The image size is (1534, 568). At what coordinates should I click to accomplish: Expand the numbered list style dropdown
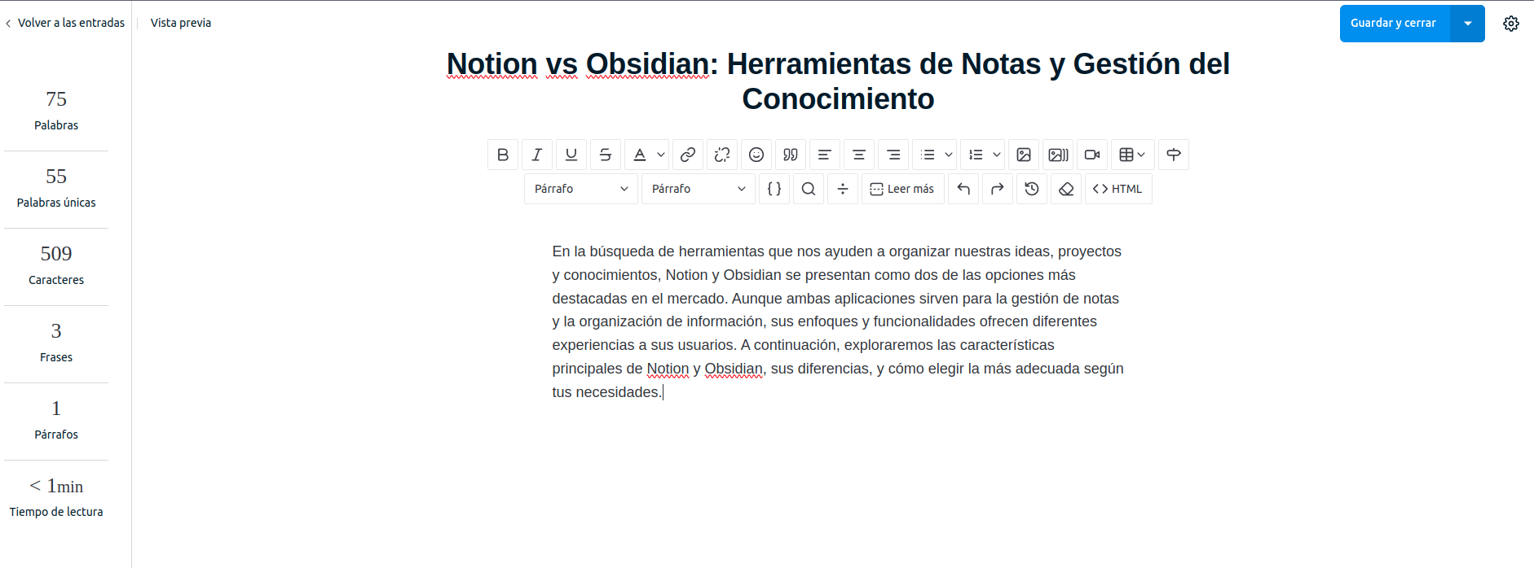tap(997, 155)
